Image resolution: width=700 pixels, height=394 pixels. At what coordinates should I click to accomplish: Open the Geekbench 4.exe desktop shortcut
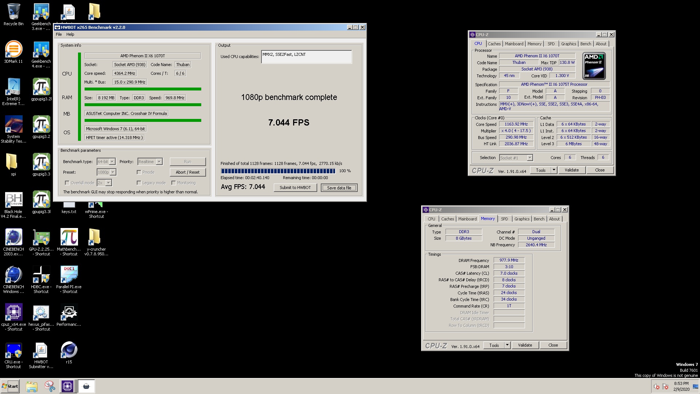(x=41, y=54)
